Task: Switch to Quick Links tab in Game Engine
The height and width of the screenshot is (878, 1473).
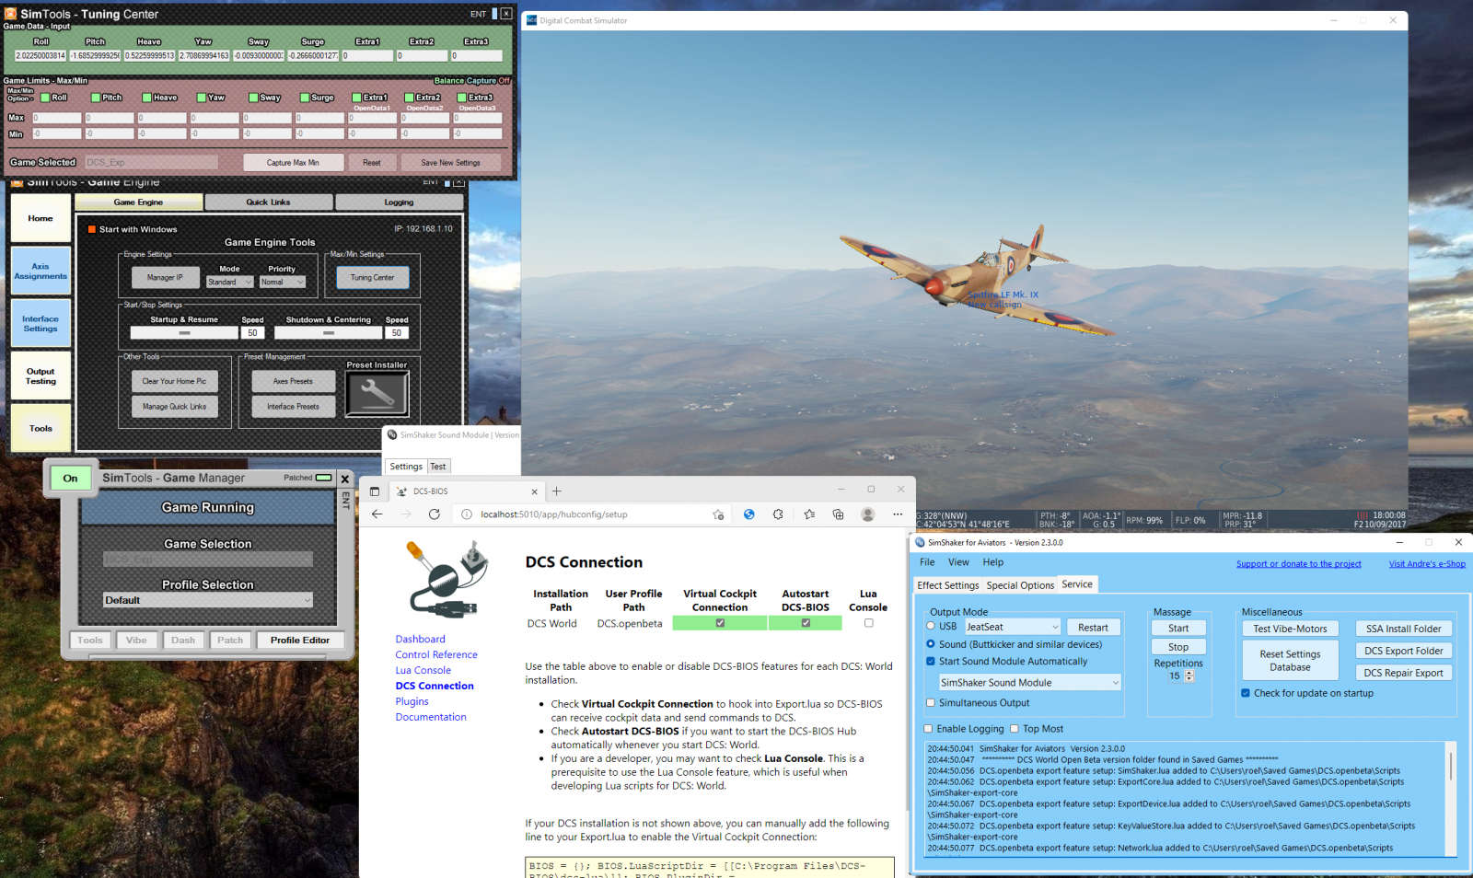Action: 268,202
